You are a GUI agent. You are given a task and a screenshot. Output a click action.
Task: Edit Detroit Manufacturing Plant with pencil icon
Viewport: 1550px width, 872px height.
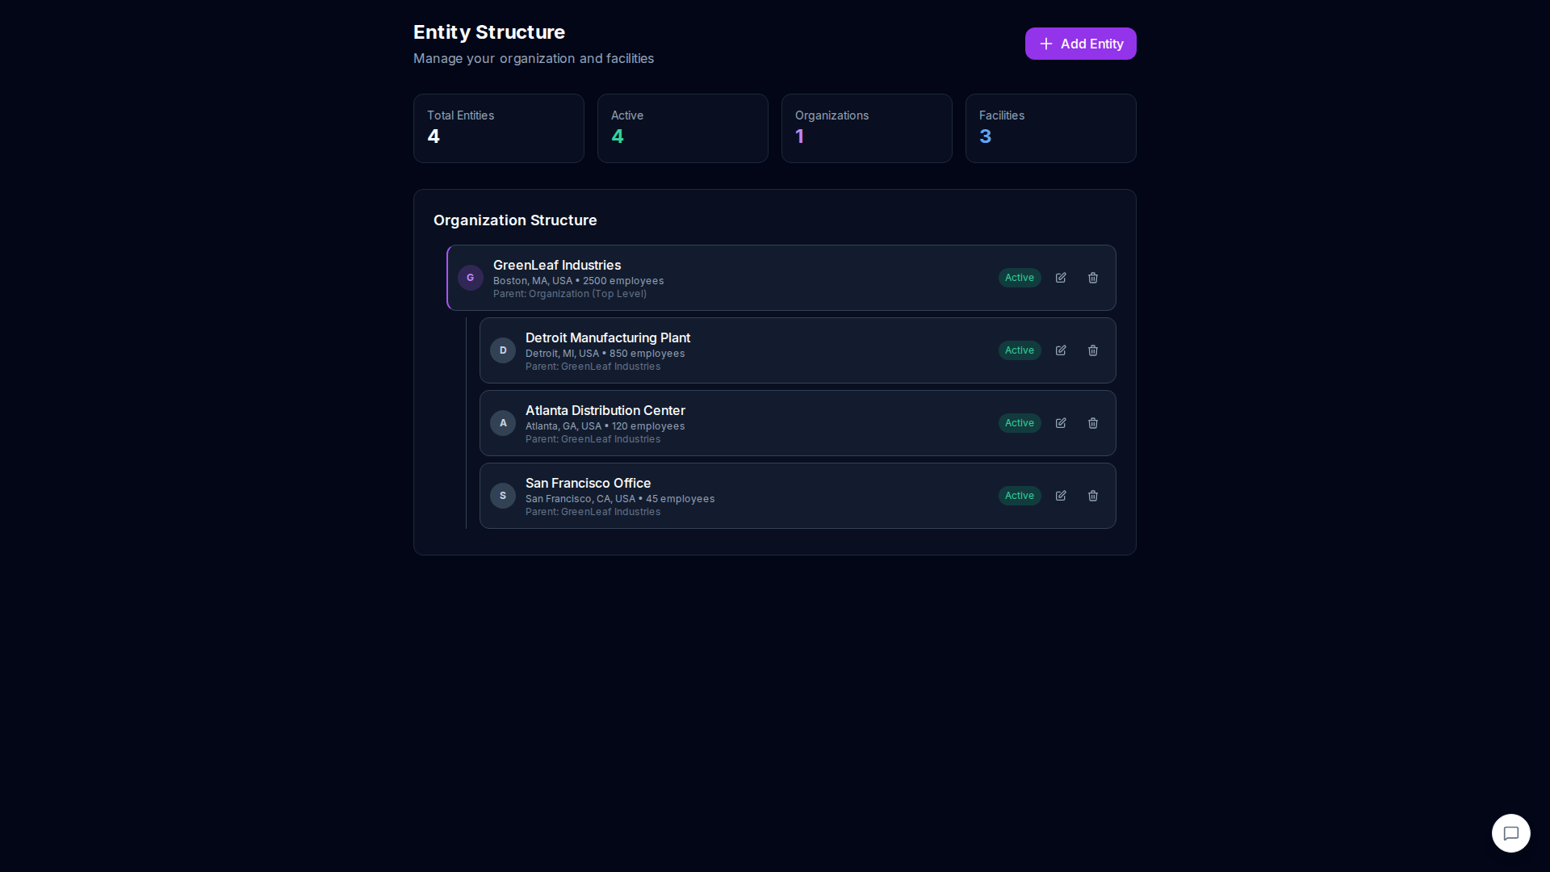coord(1061,350)
